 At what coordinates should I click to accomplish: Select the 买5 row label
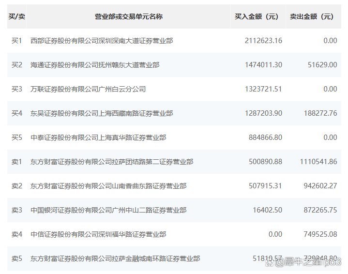[17, 137]
